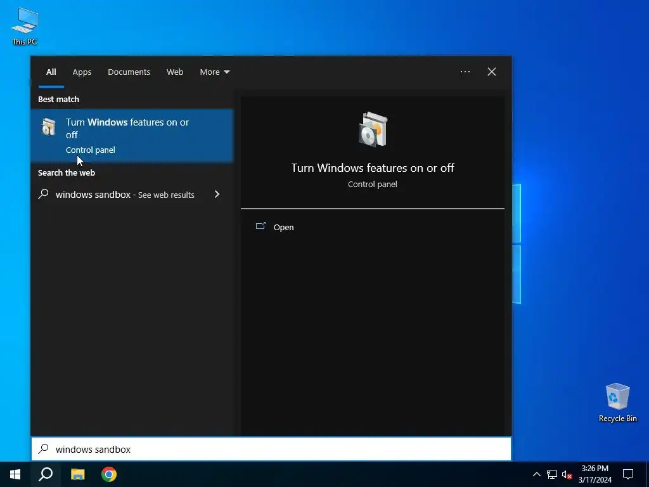Image resolution: width=649 pixels, height=487 pixels.
Task: Open the taskbar clock showing 3:26 PM
Action: pos(594,474)
